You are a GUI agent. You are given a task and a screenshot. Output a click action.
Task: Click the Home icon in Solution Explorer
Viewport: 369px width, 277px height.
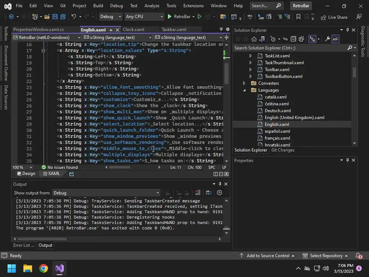(x=254, y=39)
